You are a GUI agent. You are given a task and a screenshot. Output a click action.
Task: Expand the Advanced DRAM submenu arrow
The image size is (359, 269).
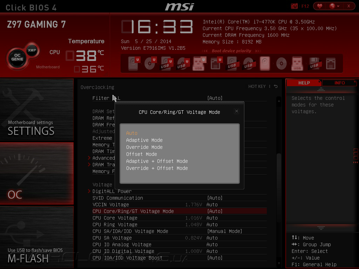(89, 158)
